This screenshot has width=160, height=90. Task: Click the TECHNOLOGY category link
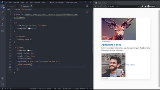pyautogui.click(x=106, y=41)
